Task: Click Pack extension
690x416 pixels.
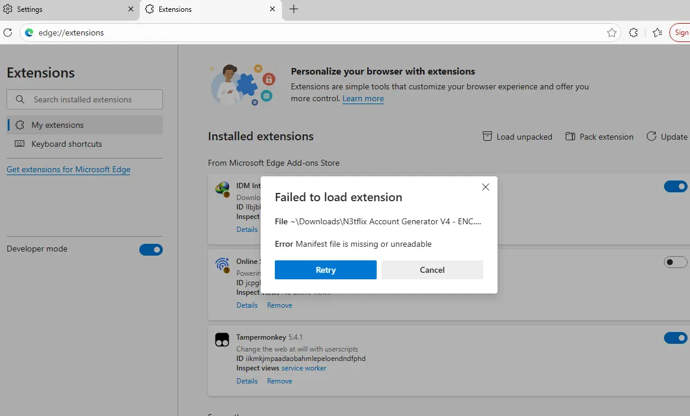Action: pos(599,137)
